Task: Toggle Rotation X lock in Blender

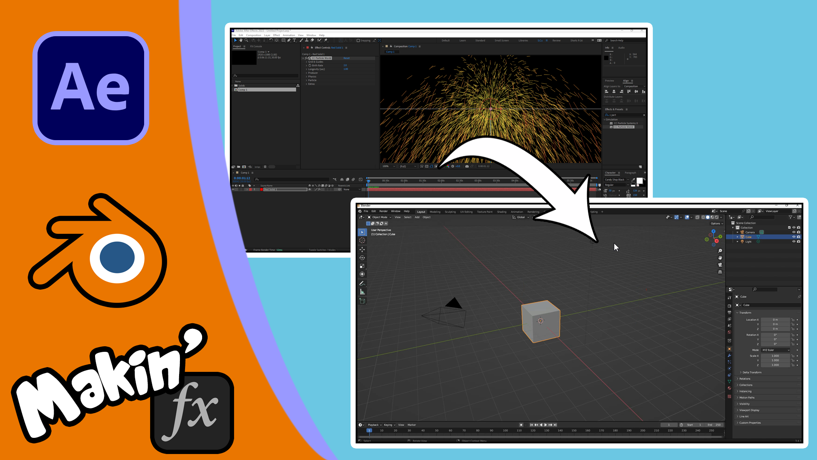Action: [793, 335]
